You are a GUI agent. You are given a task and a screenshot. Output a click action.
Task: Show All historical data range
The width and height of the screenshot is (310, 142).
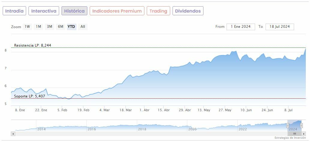click(83, 27)
